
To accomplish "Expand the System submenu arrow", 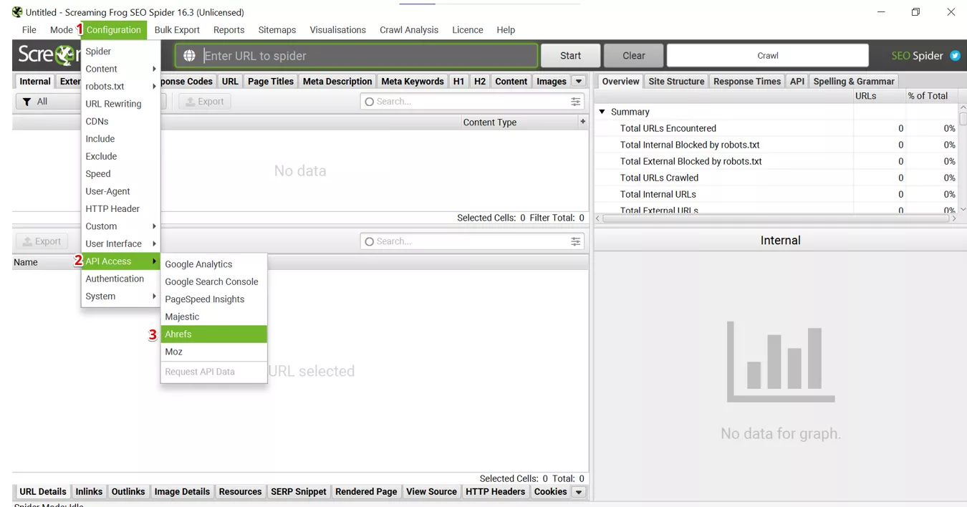I will (154, 296).
